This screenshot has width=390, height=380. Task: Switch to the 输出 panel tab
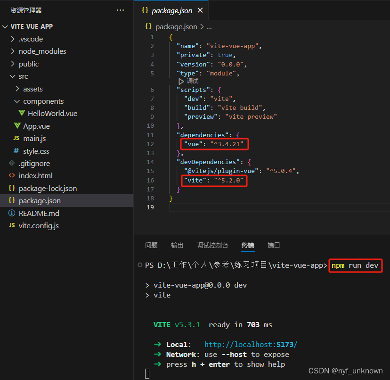(177, 245)
